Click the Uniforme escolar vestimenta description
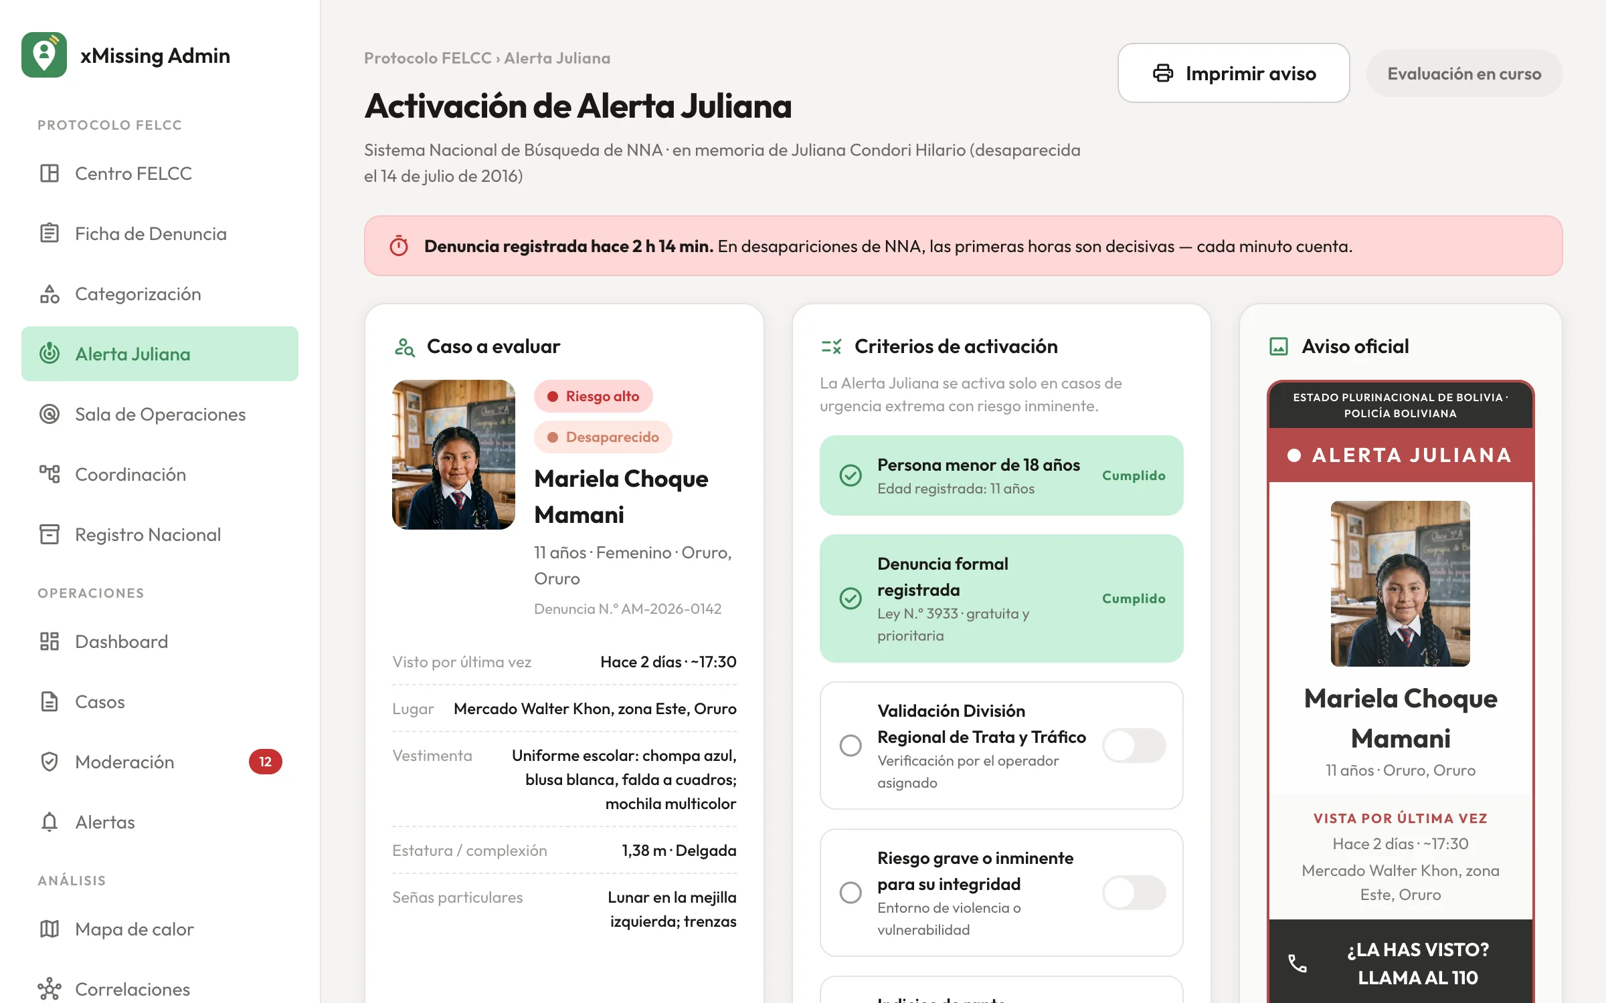Viewport: 1606px width, 1003px height. tap(624, 780)
